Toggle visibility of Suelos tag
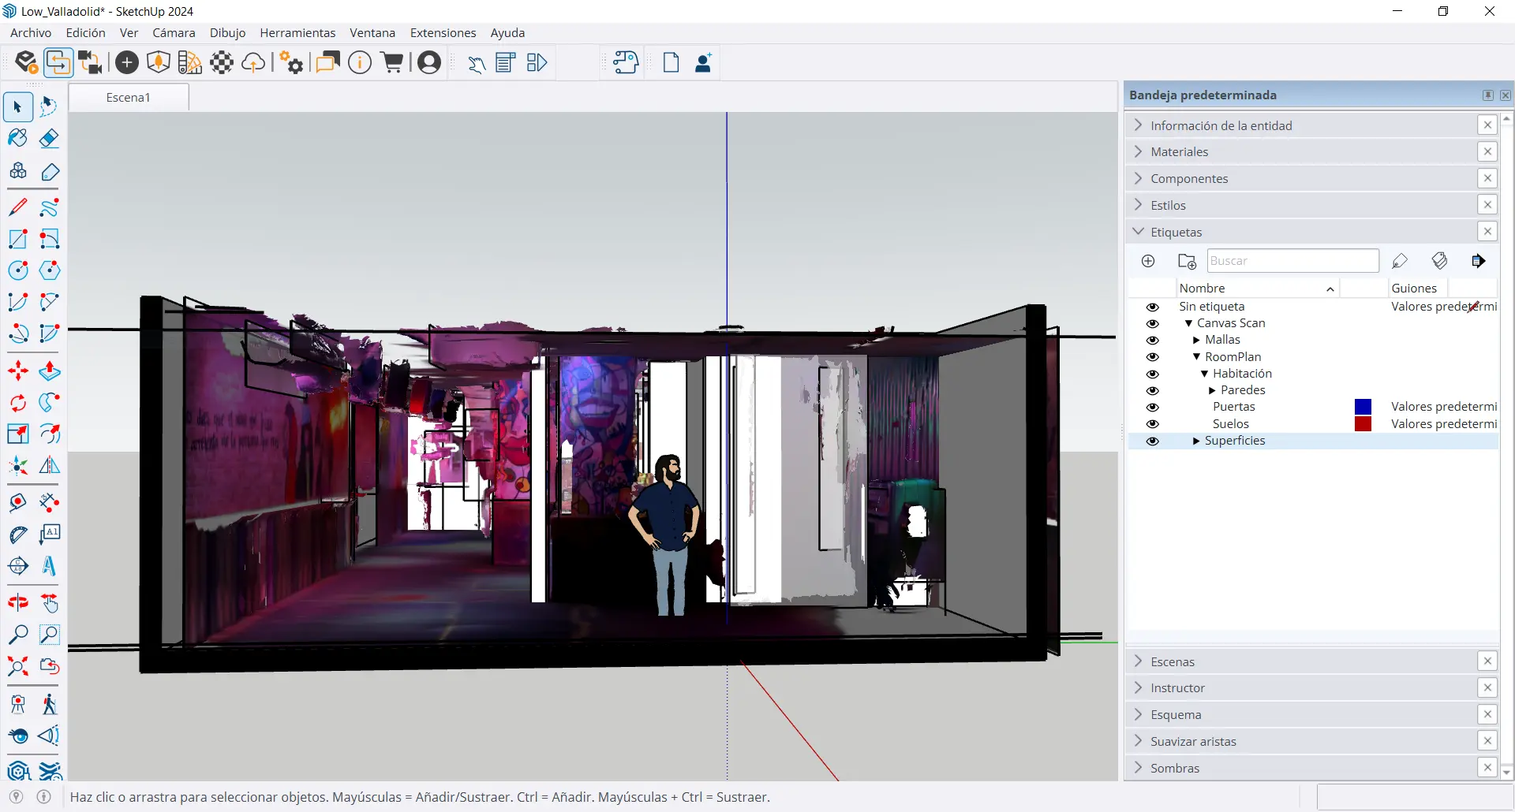Image resolution: width=1515 pixels, height=812 pixels. click(x=1153, y=424)
